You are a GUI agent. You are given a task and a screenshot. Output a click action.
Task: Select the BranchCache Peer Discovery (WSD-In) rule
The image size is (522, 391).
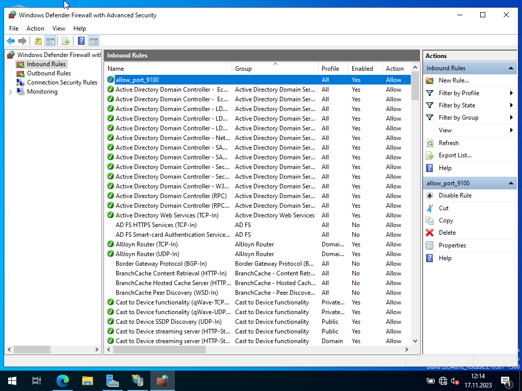258,293
